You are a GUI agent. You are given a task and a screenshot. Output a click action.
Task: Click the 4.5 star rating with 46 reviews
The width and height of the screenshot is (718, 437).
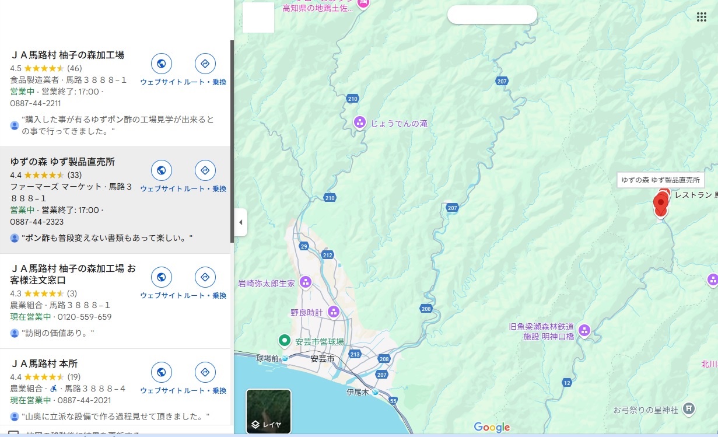click(x=46, y=68)
